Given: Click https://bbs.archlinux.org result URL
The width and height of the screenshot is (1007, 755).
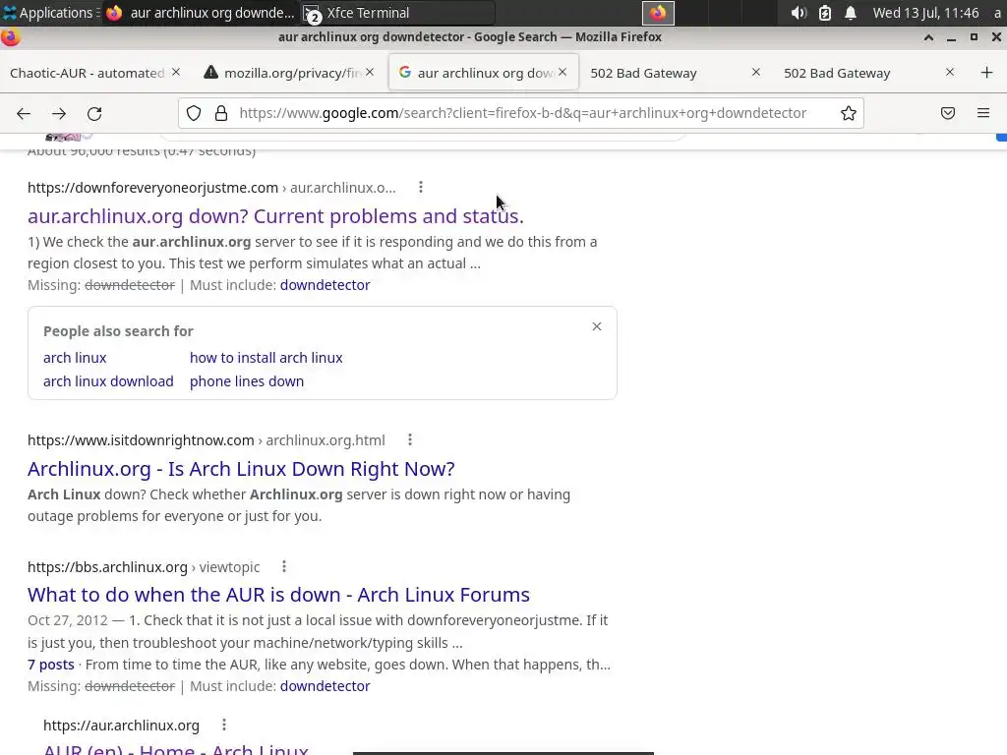Looking at the screenshot, I should tap(107, 567).
